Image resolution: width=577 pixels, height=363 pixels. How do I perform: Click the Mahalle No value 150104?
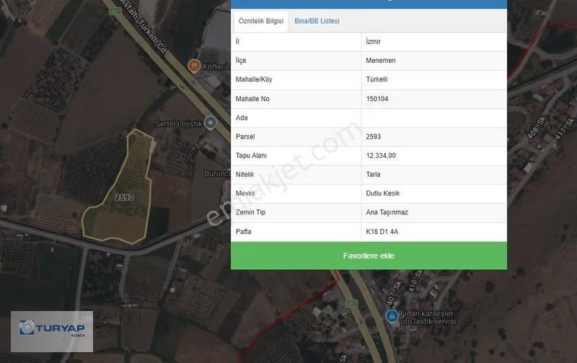pos(376,99)
